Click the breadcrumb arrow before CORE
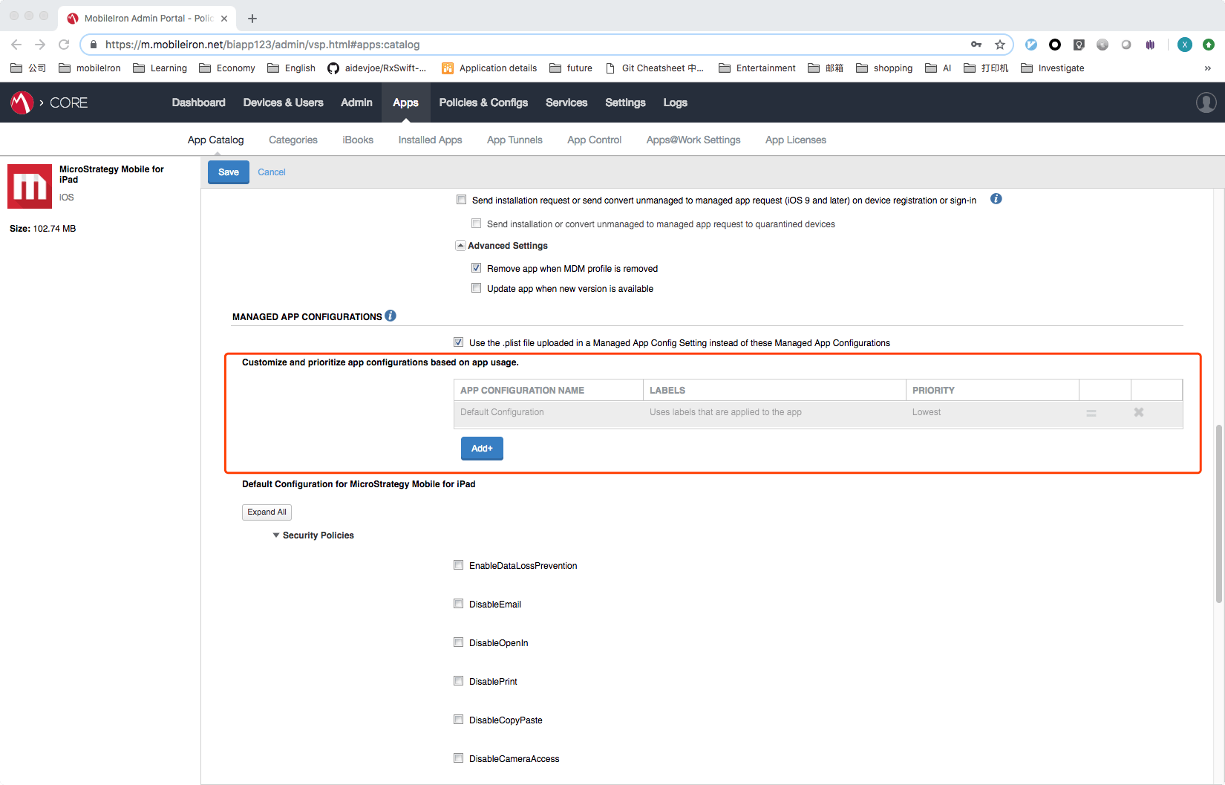1225x785 pixels. click(42, 102)
